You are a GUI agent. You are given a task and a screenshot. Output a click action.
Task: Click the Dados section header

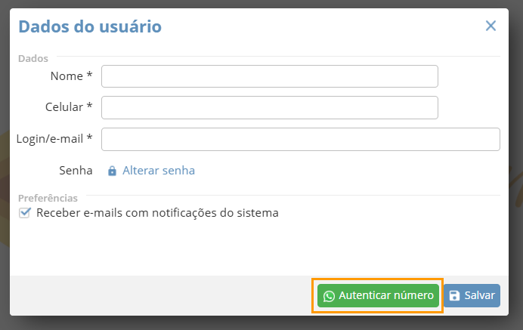coord(33,59)
